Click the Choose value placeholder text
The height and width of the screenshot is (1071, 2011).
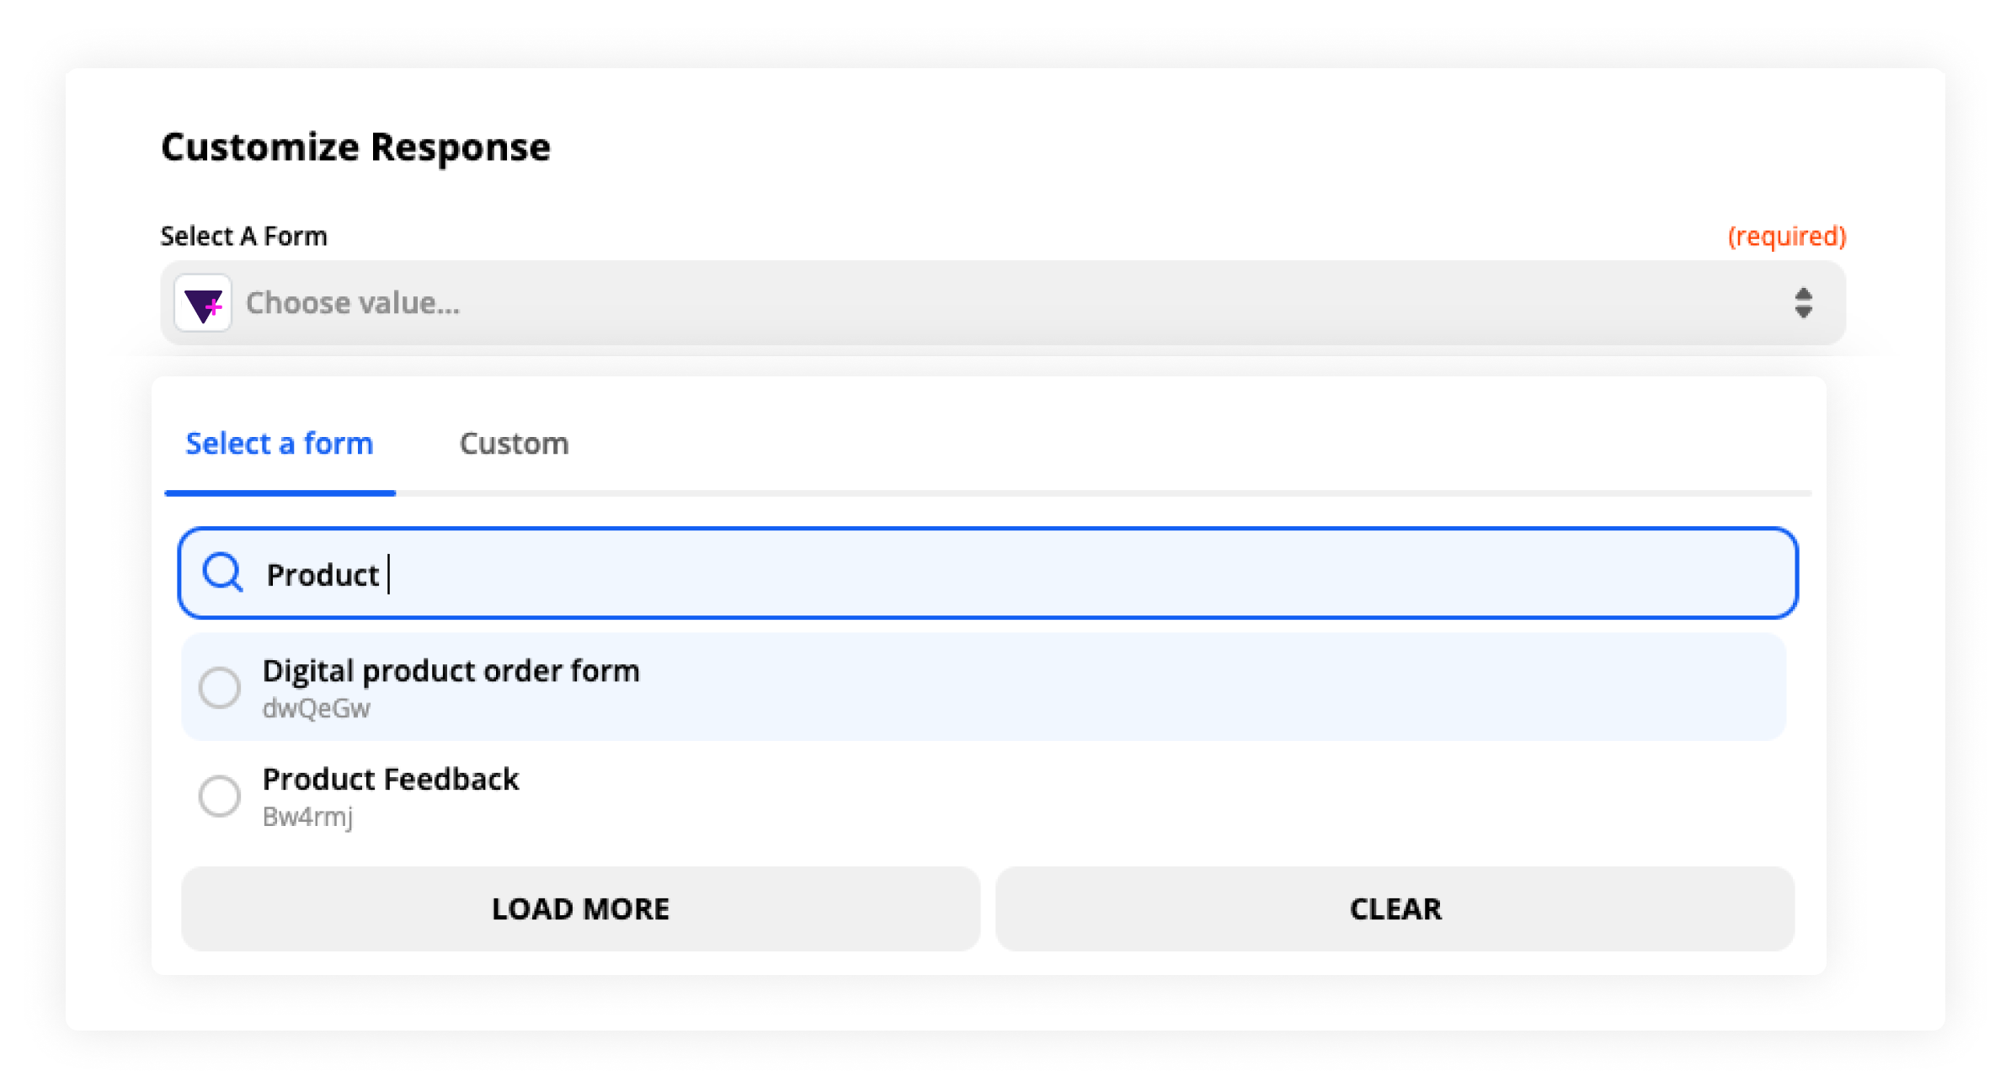[x=353, y=303]
